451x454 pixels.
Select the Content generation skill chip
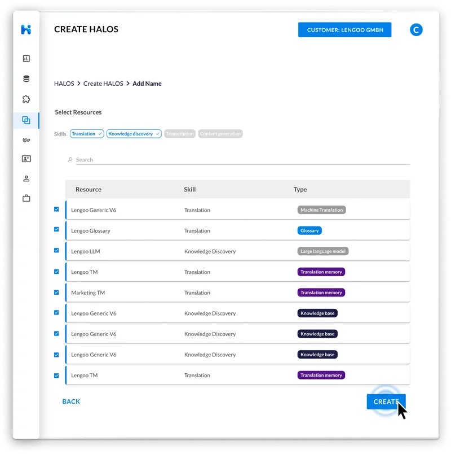tap(220, 134)
